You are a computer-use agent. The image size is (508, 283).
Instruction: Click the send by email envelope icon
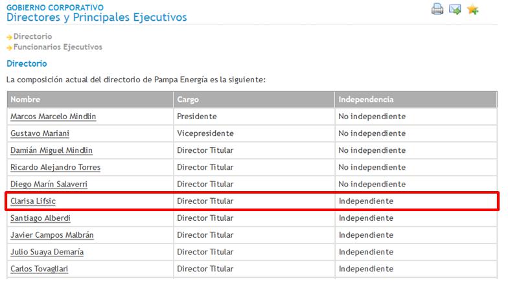[x=455, y=9]
